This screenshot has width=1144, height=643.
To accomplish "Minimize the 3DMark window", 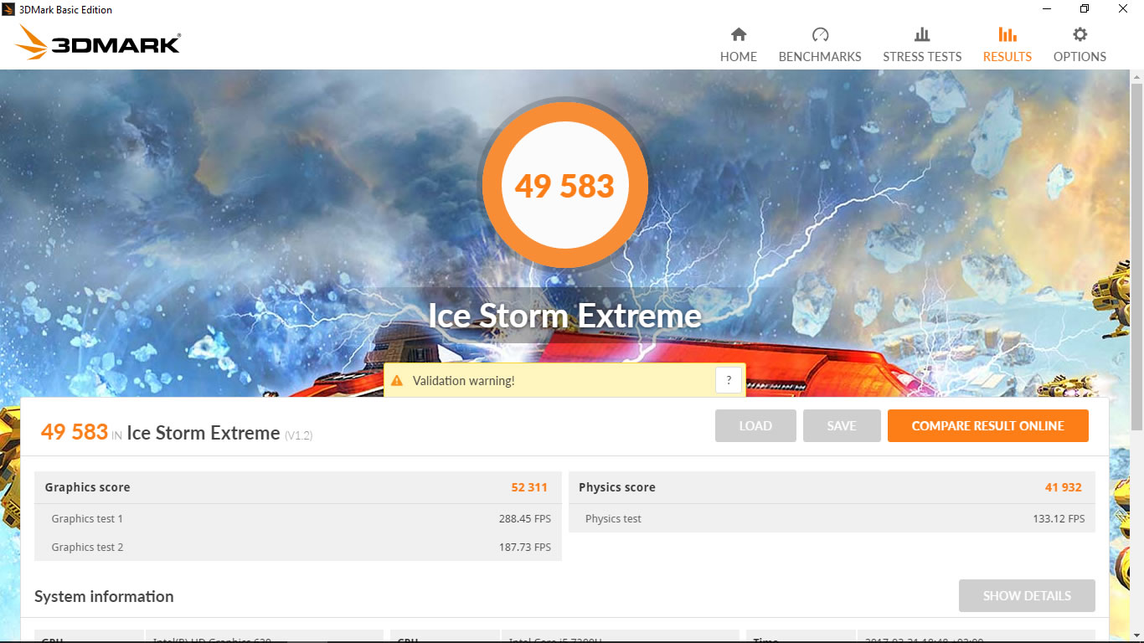I will [x=1048, y=9].
